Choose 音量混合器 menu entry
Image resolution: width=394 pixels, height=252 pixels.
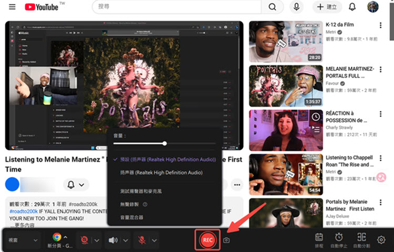click(x=132, y=217)
